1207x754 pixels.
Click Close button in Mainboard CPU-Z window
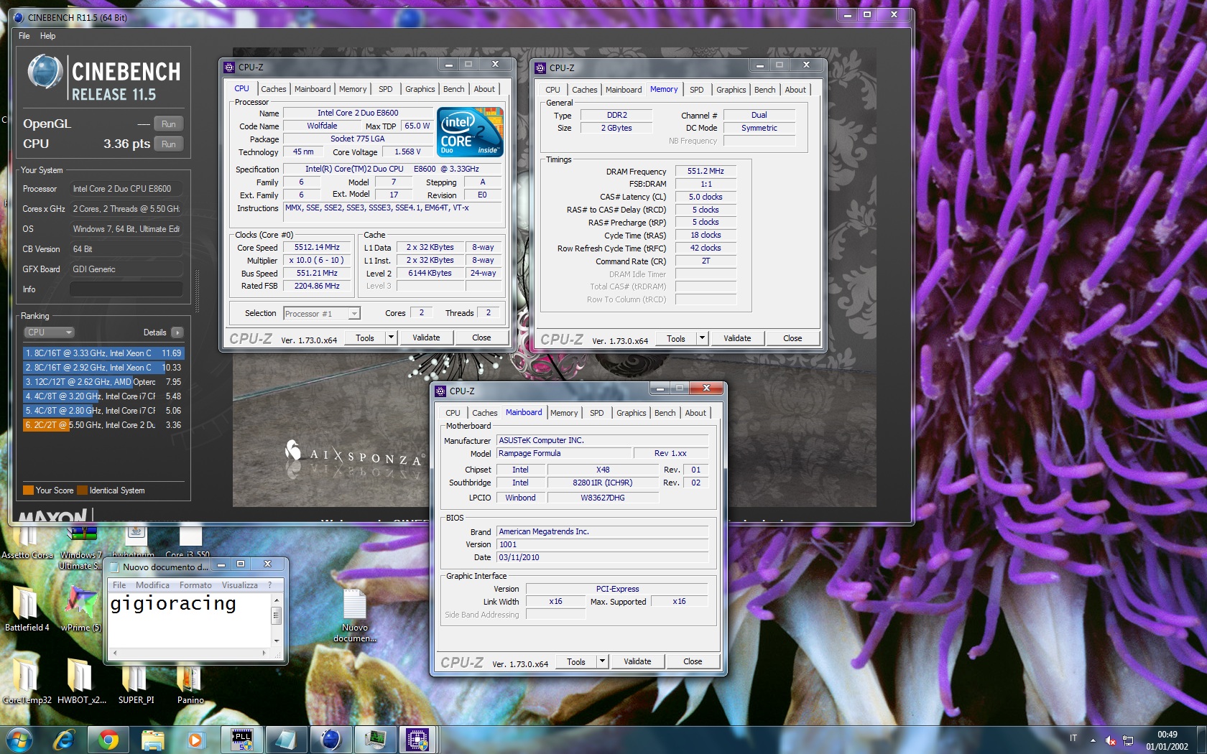pos(693,661)
